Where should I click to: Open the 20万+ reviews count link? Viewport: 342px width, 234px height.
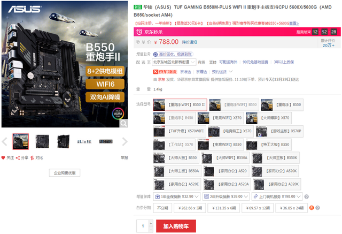tap(328, 46)
